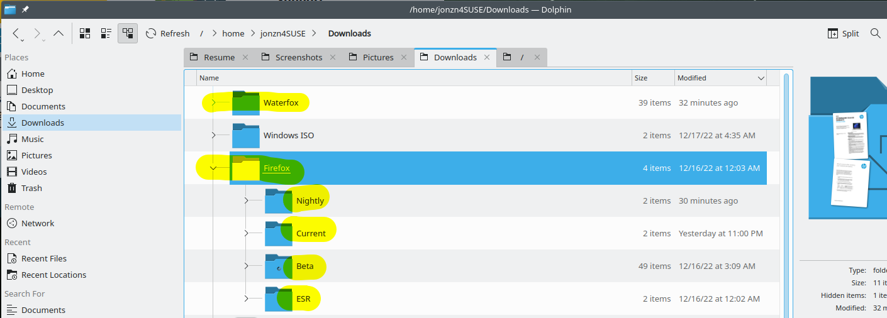Open Documents under Places
Screen dimensions: 887x318
click(91, 106)
